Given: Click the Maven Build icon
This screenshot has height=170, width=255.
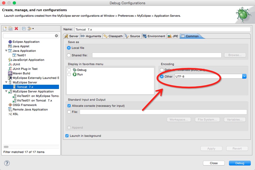Looking at the screenshot, I should point(10,73).
